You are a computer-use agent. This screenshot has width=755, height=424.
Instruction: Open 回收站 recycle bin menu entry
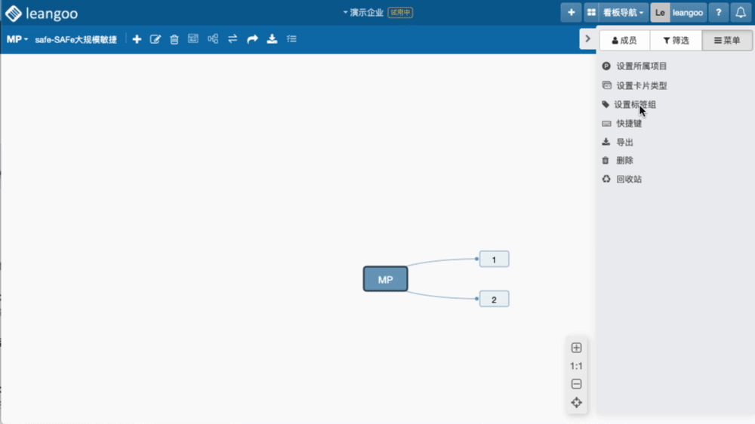click(628, 180)
